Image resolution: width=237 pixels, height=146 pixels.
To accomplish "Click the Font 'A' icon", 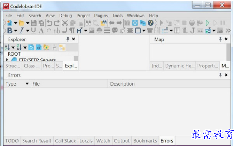I will tap(41, 31).
